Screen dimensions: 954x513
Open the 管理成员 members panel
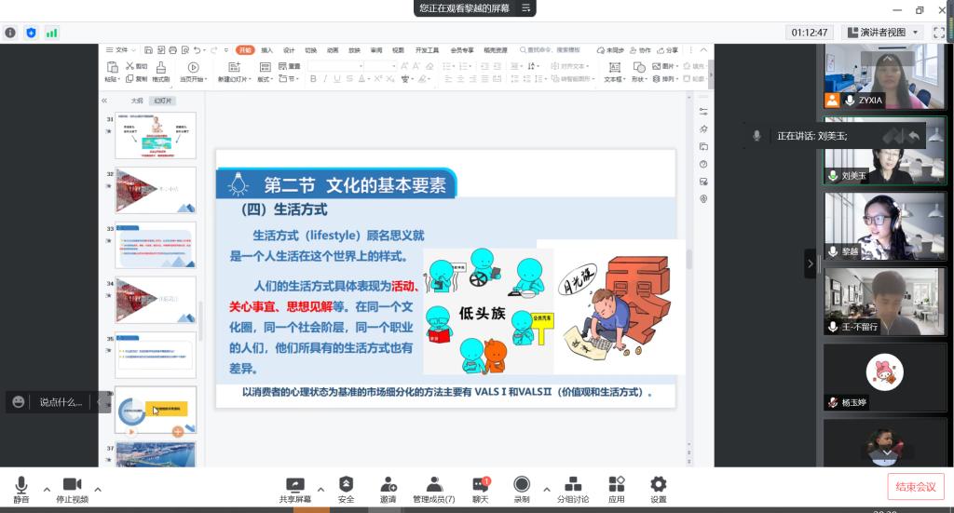click(433, 488)
